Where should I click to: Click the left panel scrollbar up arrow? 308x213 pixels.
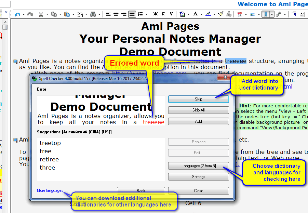coord(5,22)
